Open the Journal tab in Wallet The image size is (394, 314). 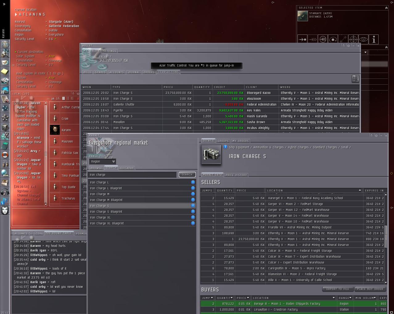(134, 72)
